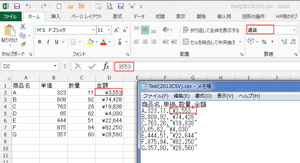Click the Copy icon in clipboard group
Screen dimensions: 300x163
coord(22,36)
